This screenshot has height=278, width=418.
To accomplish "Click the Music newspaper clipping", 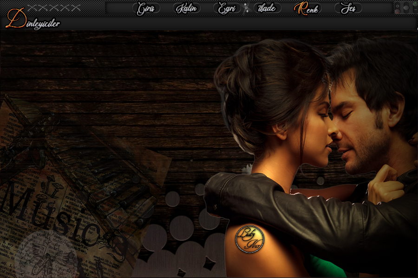I will click(x=42, y=208).
